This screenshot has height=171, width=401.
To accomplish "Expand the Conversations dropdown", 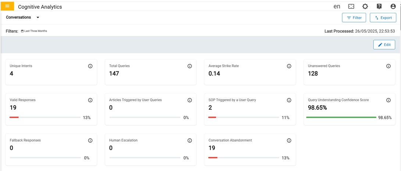I will coord(38,18).
